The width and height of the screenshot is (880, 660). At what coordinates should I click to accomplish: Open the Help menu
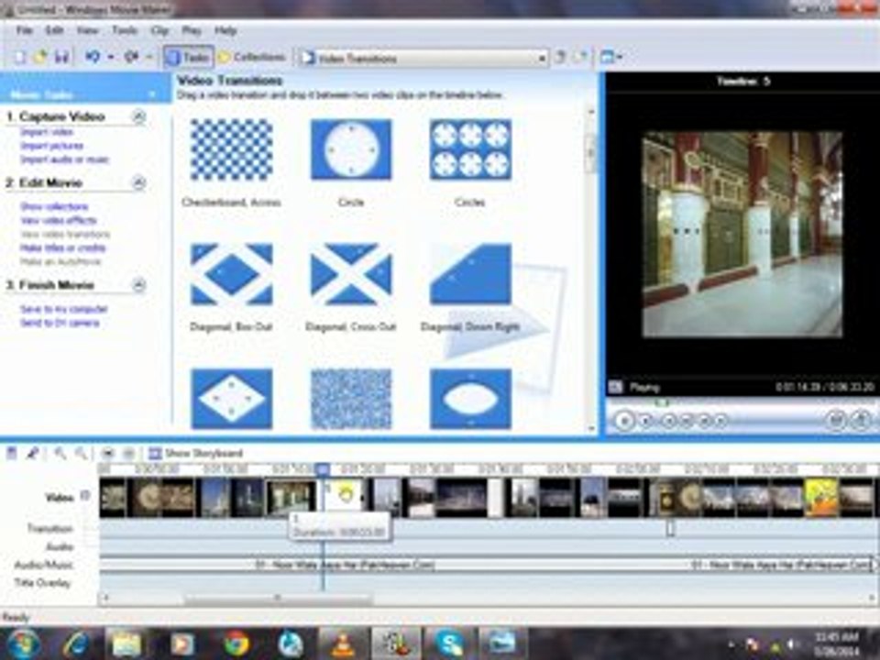pyautogui.click(x=225, y=30)
